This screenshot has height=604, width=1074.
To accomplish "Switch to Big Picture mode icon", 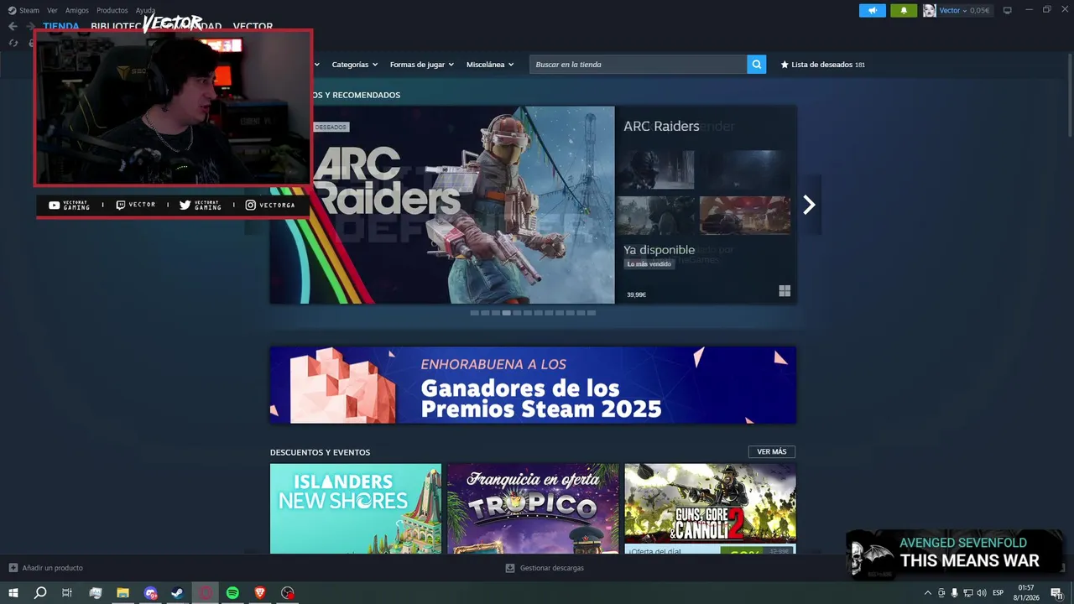I will click(x=1008, y=11).
